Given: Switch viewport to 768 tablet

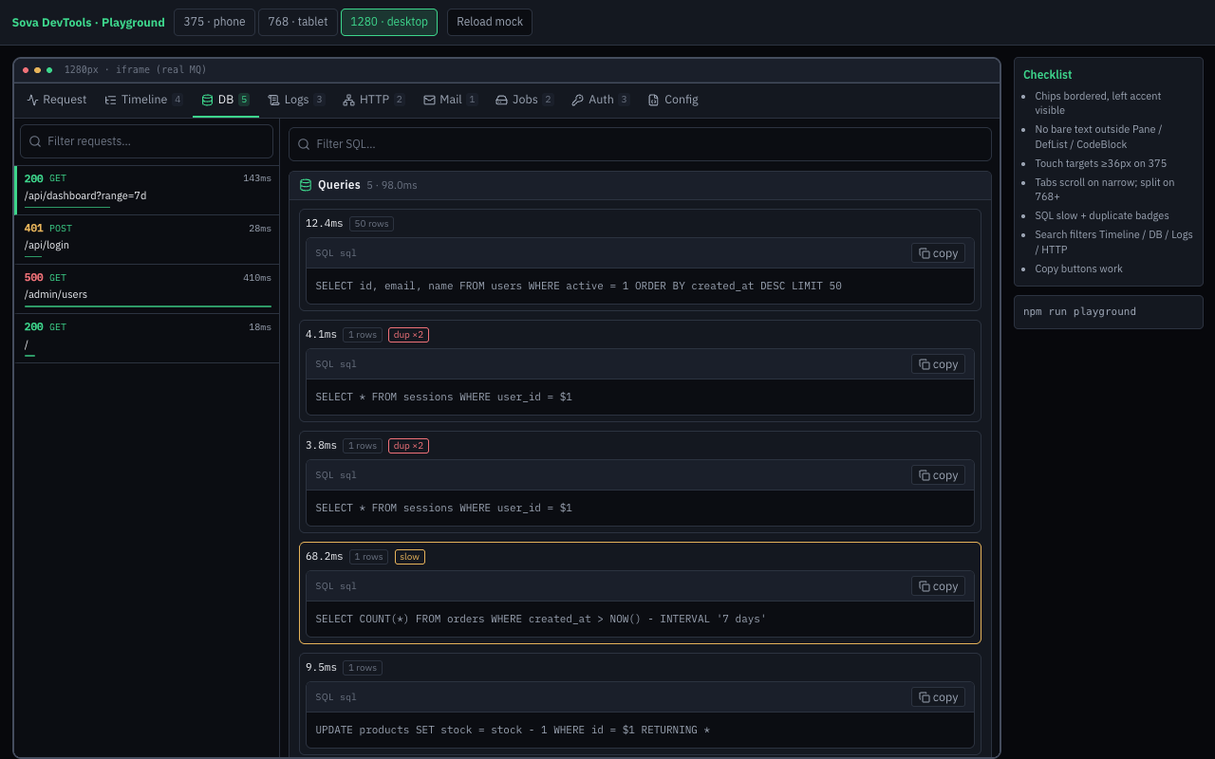Looking at the screenshot, I should (298, 22).
